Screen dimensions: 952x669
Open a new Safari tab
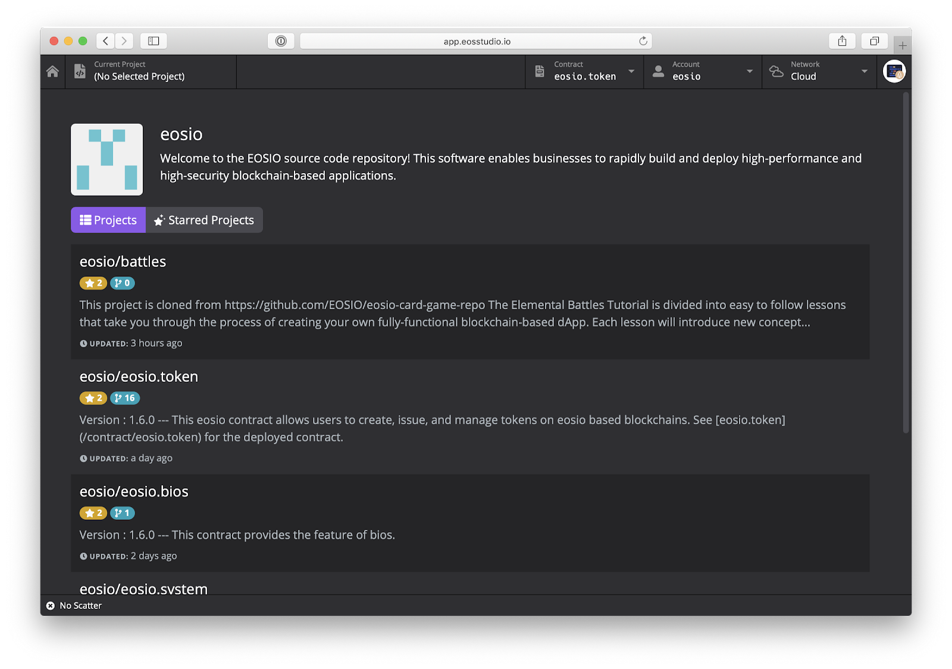[903, 45]
